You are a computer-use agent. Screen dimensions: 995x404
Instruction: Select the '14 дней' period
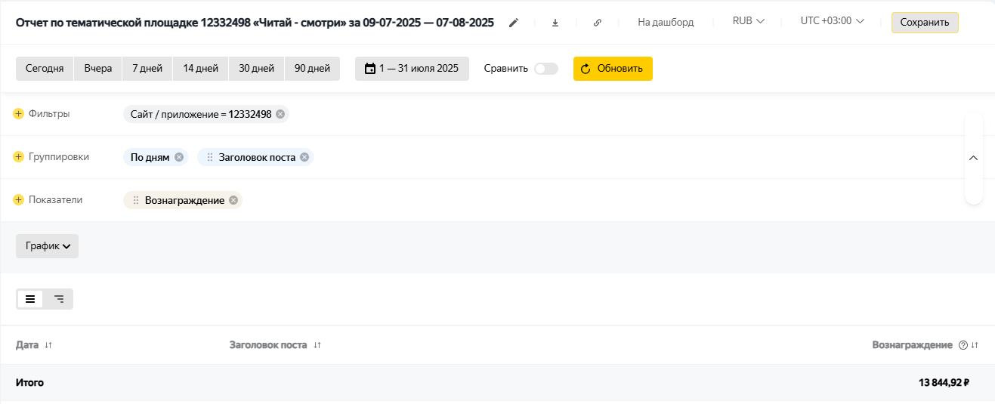pyautogui.click(x=200, y=69)
